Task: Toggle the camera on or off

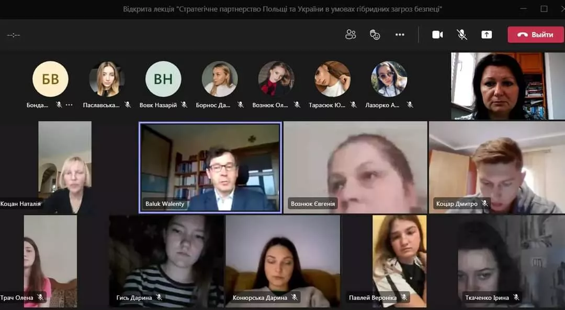Action: 438,34
